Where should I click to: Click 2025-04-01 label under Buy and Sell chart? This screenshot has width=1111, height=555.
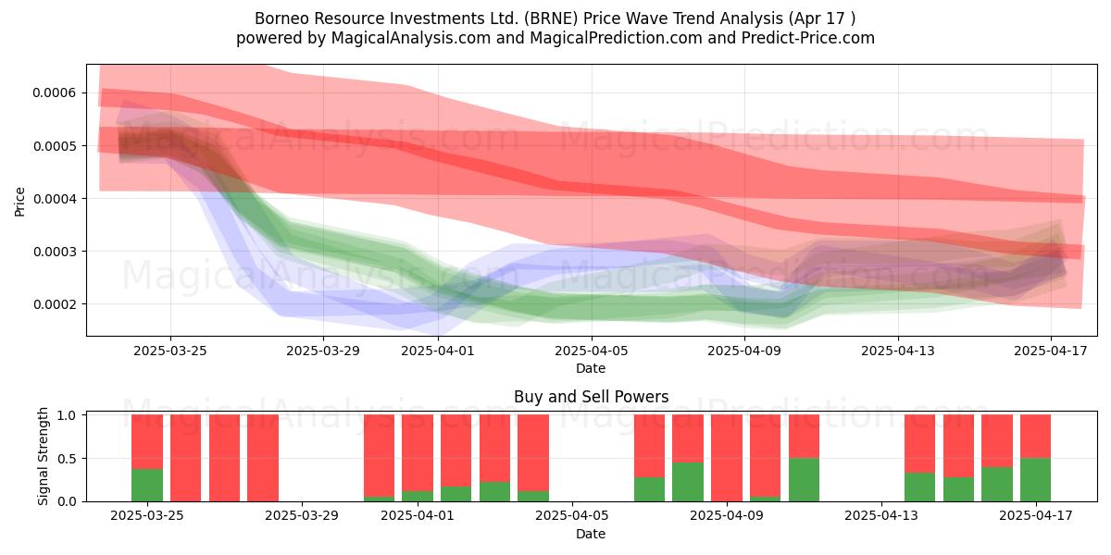tap(417, 516)
